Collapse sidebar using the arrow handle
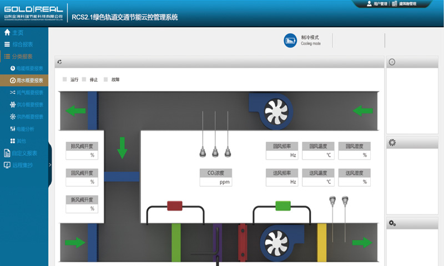 coord(50,165)
